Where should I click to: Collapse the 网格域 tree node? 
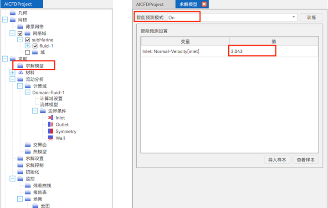pos(13,33)
